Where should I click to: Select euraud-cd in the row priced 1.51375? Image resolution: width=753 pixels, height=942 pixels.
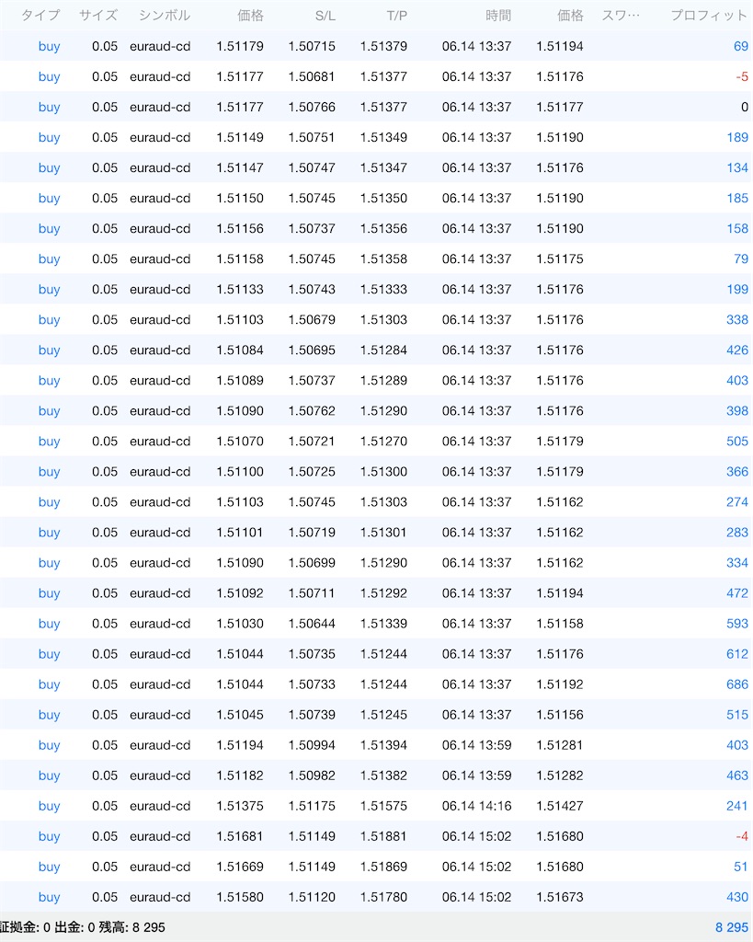point(160,806)
